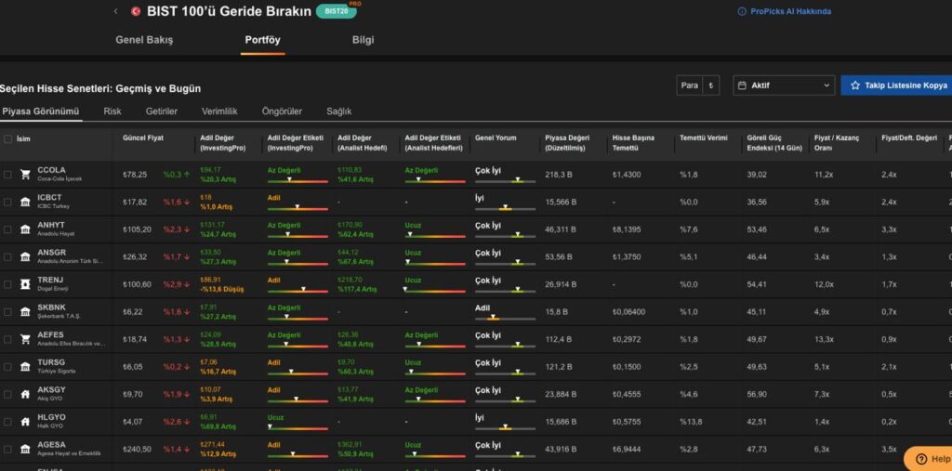The image size is (952, 471).
Task: Click SKBNK's Genel Yorum Adil gauge
Action: [505, 318]
